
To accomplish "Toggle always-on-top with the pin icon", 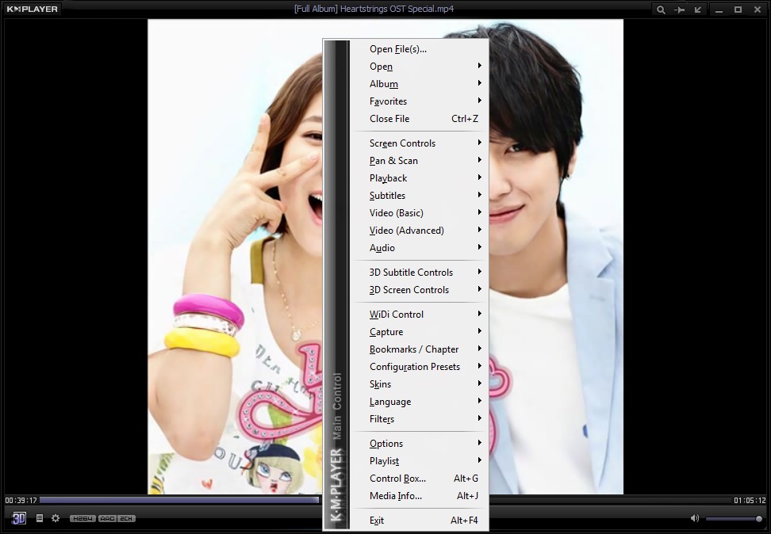I will pos(680,9).
